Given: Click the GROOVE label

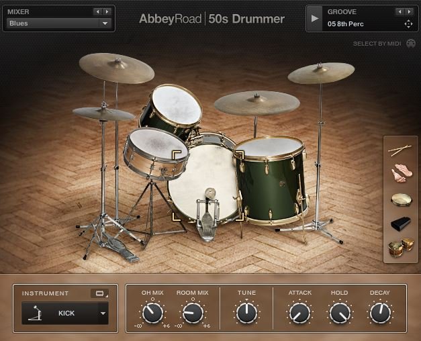Looking at the screenshot, I should tap(342, 12).
